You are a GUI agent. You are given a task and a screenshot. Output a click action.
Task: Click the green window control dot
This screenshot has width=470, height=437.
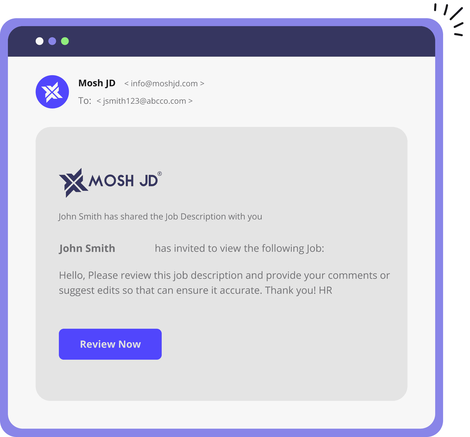(65, 41)
